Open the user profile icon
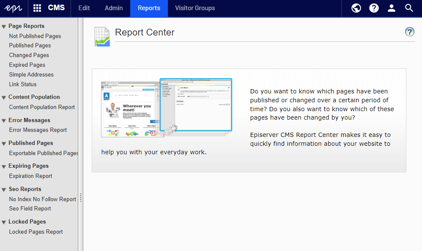422x251 pixels. click(391, 8)
